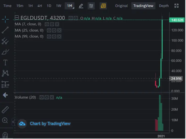186x139 pixels.
Task: Switch to the Depth chart tab
Action: (164, 6)
